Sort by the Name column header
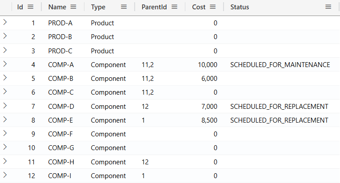Image resolution: width=340 pixels, height=183 pixels. [x=57, y=7]
